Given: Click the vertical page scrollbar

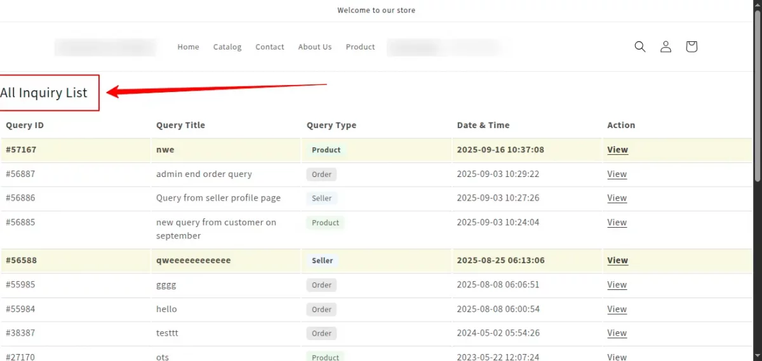Looking at the screenshot, I should click(757, 95).
